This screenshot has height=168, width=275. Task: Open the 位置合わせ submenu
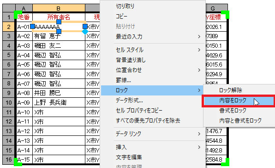pos(153,70)
